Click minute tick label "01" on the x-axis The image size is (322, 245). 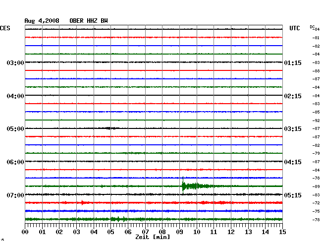coord(42,232)
